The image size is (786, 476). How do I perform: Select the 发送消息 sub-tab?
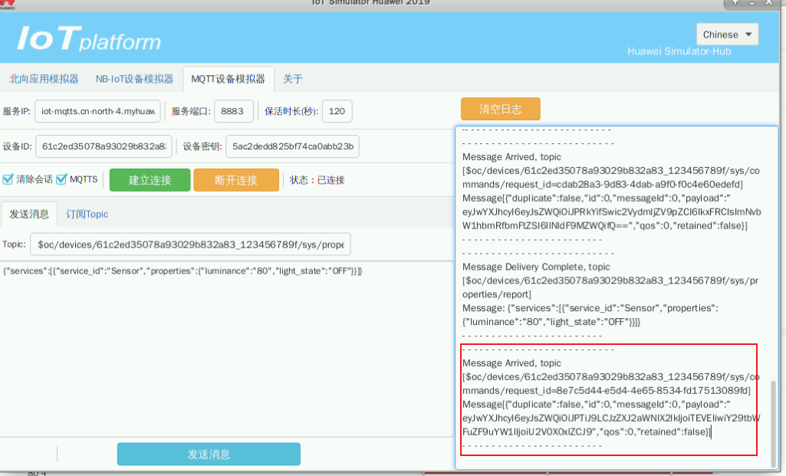click(x=29, y=215)
